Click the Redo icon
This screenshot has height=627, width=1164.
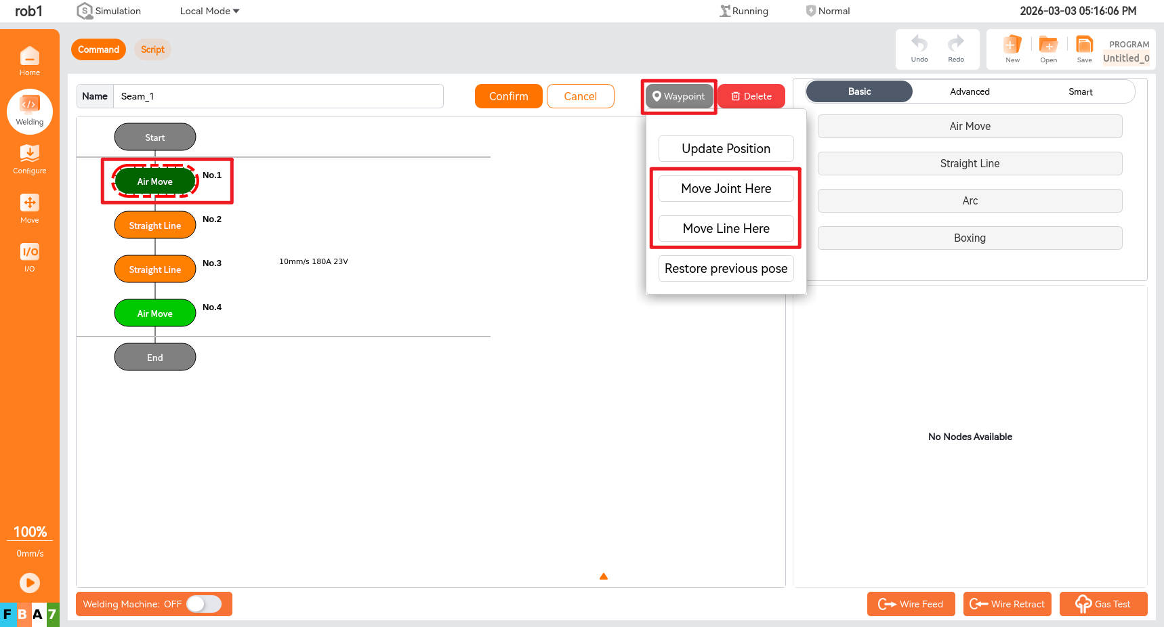(x=955, y=49)
